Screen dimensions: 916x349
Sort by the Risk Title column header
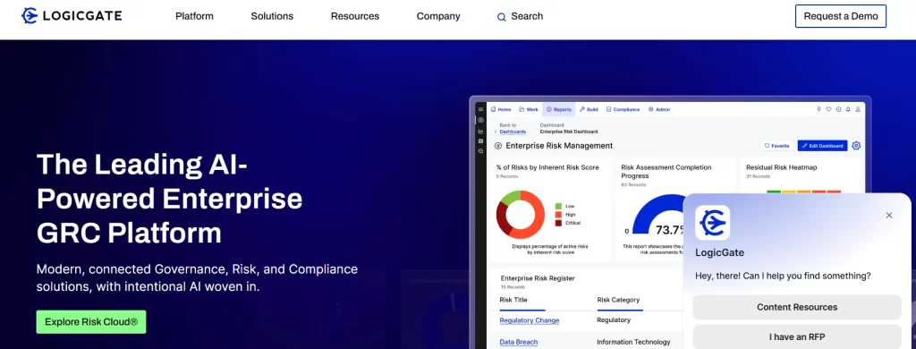(513, 300)
